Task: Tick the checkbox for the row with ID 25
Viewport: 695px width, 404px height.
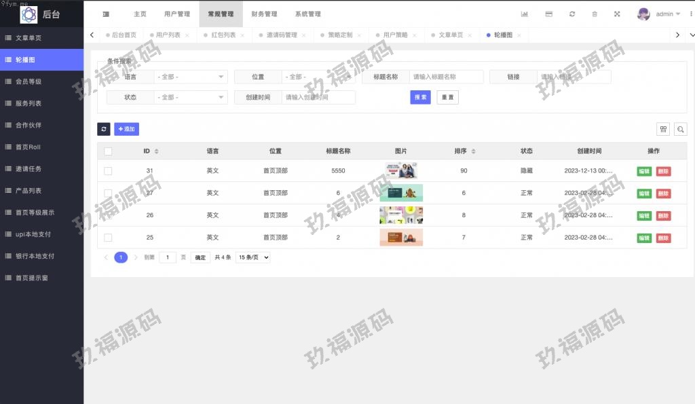Action: point(108,238)
